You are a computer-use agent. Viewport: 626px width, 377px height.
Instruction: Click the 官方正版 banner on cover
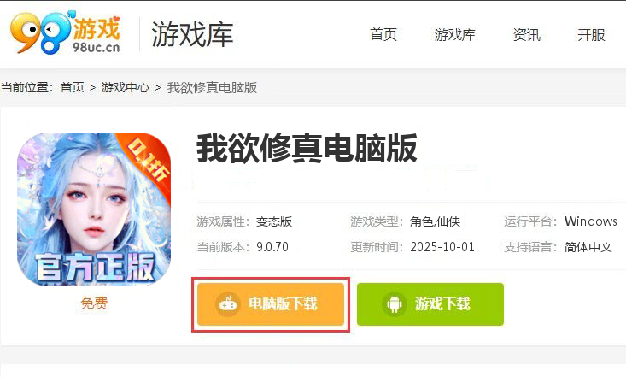tap(95, 267)
